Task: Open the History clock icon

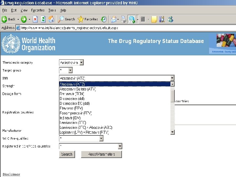Action: pos(104,19)
